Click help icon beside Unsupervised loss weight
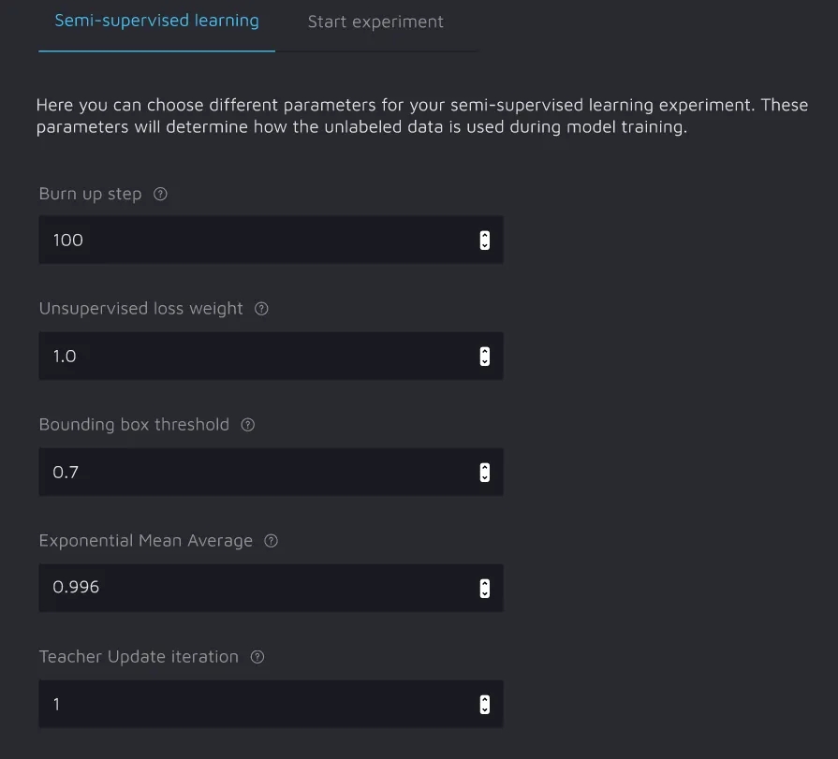 click(261, 309)
